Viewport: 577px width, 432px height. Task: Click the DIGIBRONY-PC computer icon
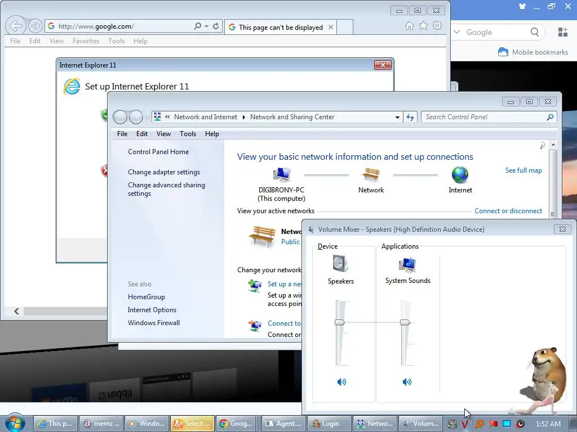click(282, 174)
